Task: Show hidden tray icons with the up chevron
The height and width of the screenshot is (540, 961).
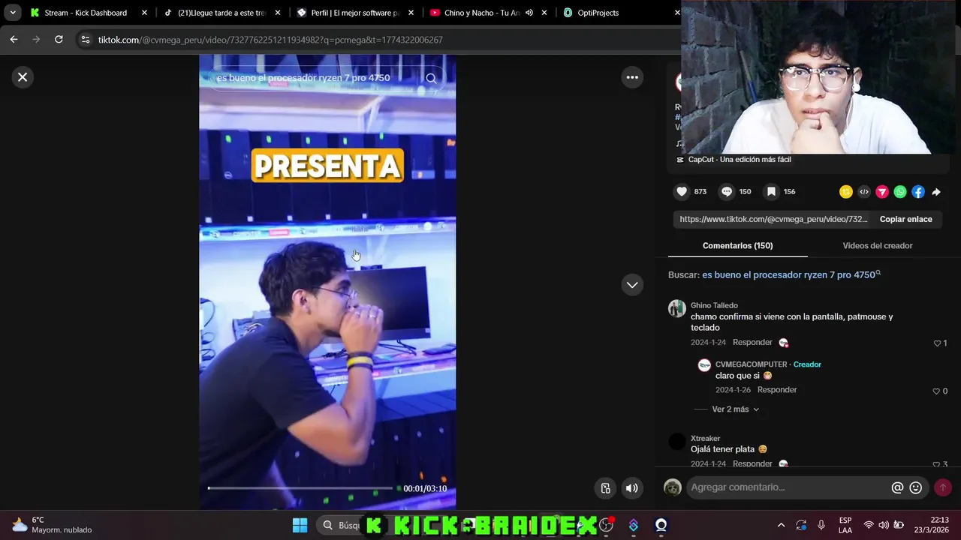Action: [781, 525]
